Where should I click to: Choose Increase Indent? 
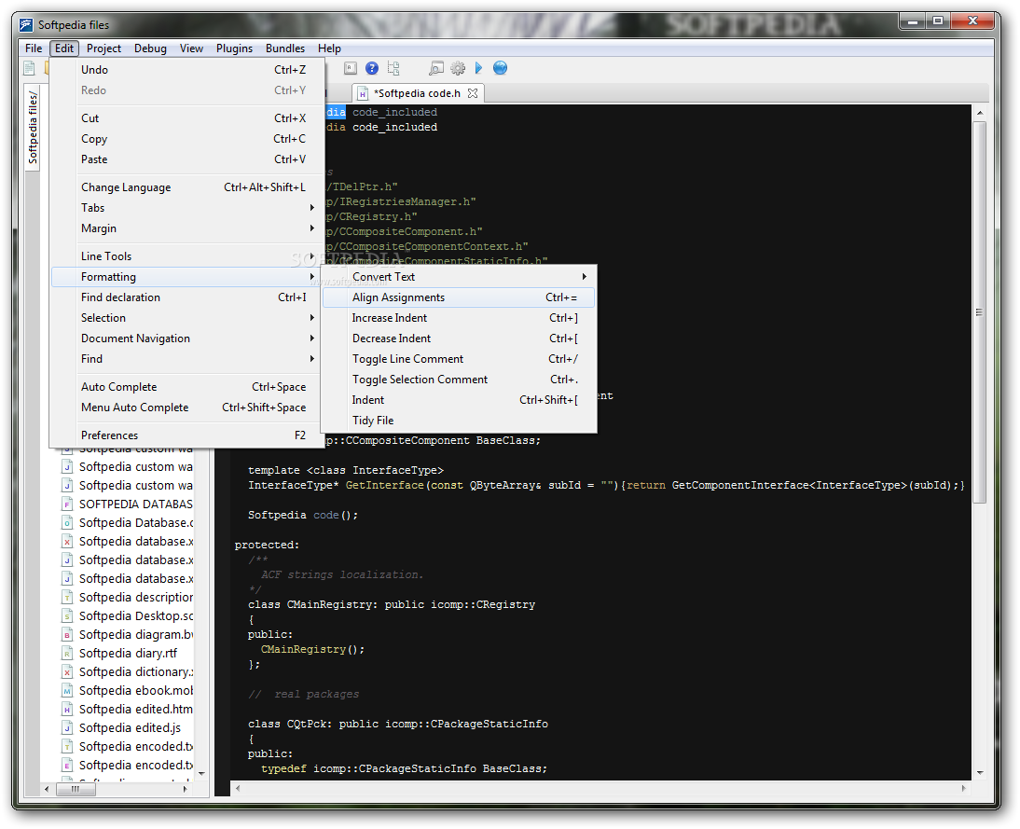click(x=460, y=318)
